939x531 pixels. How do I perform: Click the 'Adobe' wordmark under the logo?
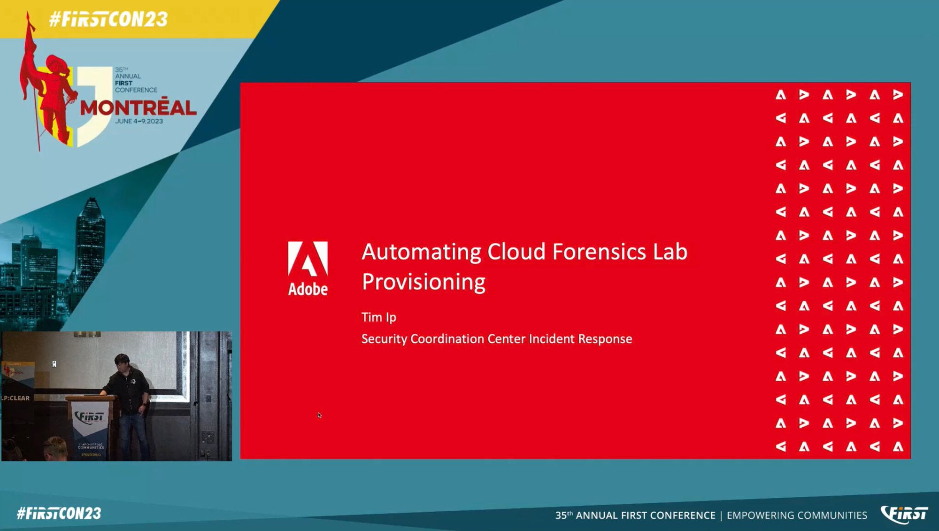coord(308,289)
